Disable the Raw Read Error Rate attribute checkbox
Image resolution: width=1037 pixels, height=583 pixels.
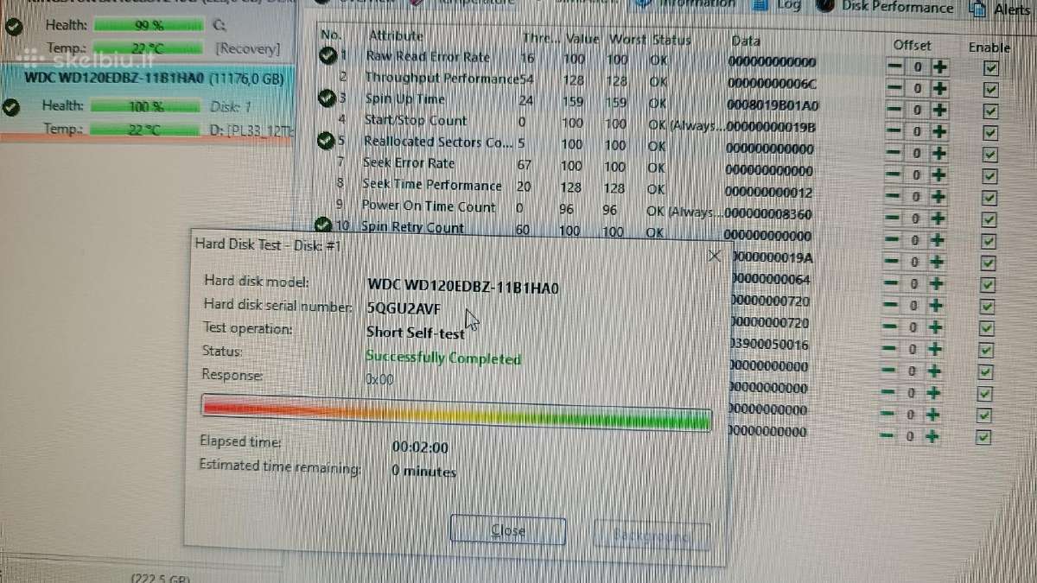(990, 68)
